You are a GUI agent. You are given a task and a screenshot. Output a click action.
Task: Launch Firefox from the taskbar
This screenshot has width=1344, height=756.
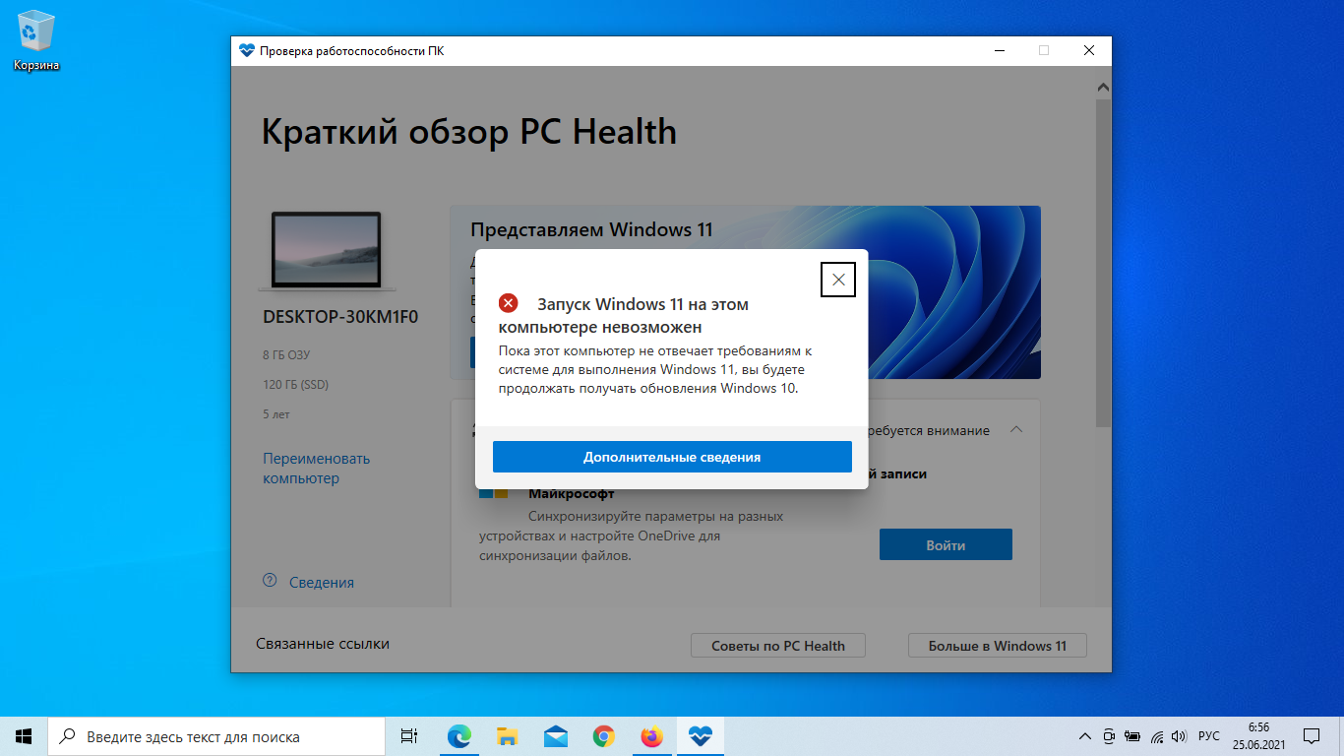[651, 736]
